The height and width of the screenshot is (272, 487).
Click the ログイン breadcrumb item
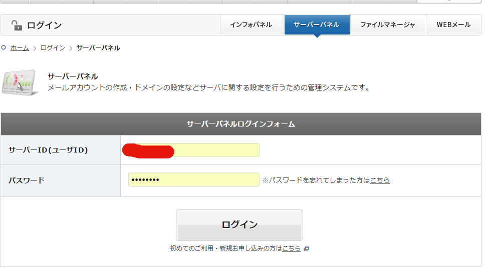click(x=53, y=48)
